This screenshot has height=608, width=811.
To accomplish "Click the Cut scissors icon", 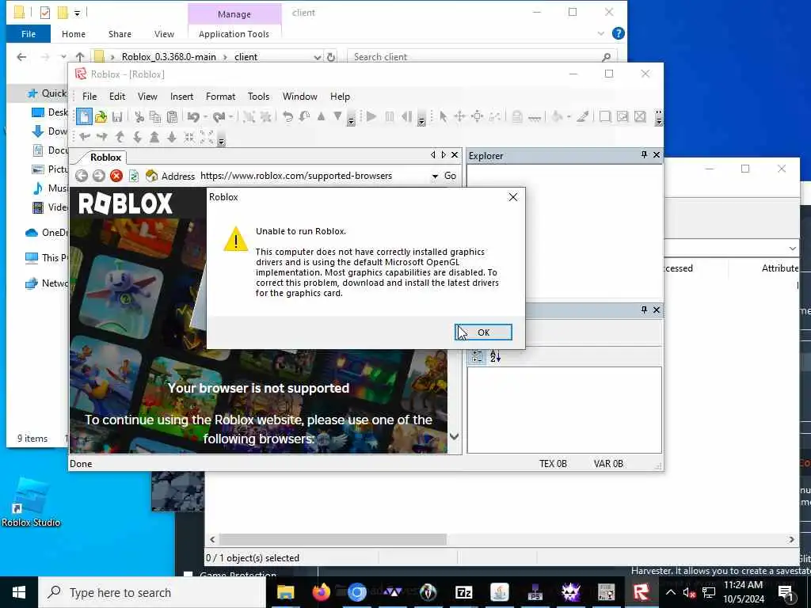I will (x=139, y=117).
